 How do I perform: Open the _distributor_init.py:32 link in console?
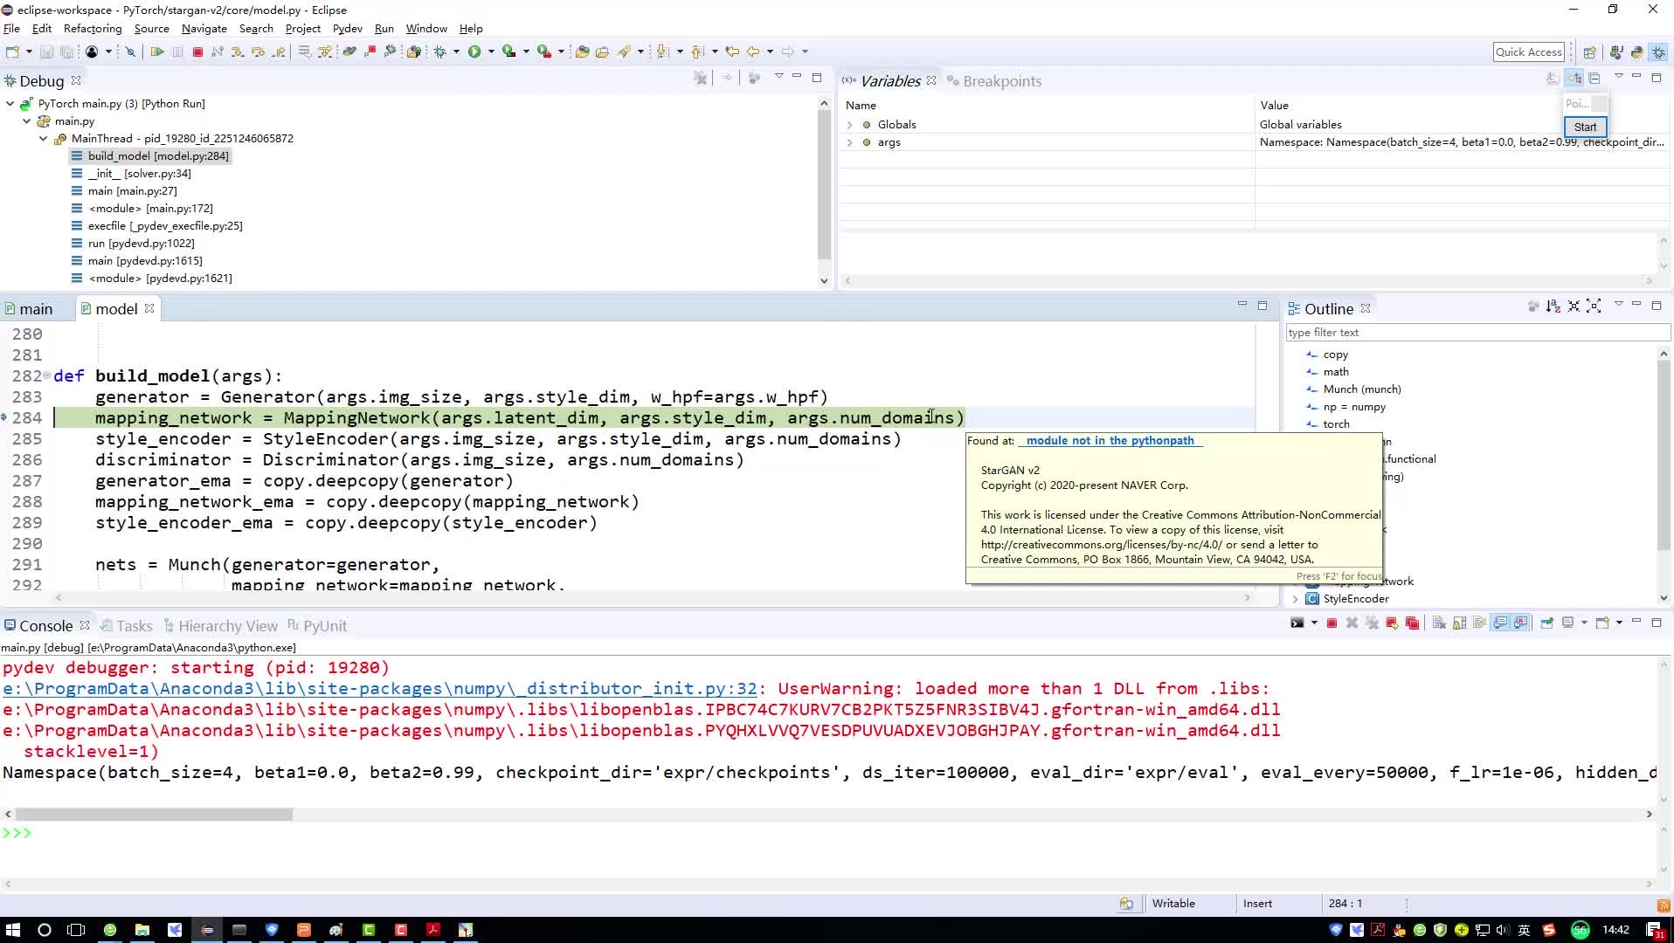point(379,689)
